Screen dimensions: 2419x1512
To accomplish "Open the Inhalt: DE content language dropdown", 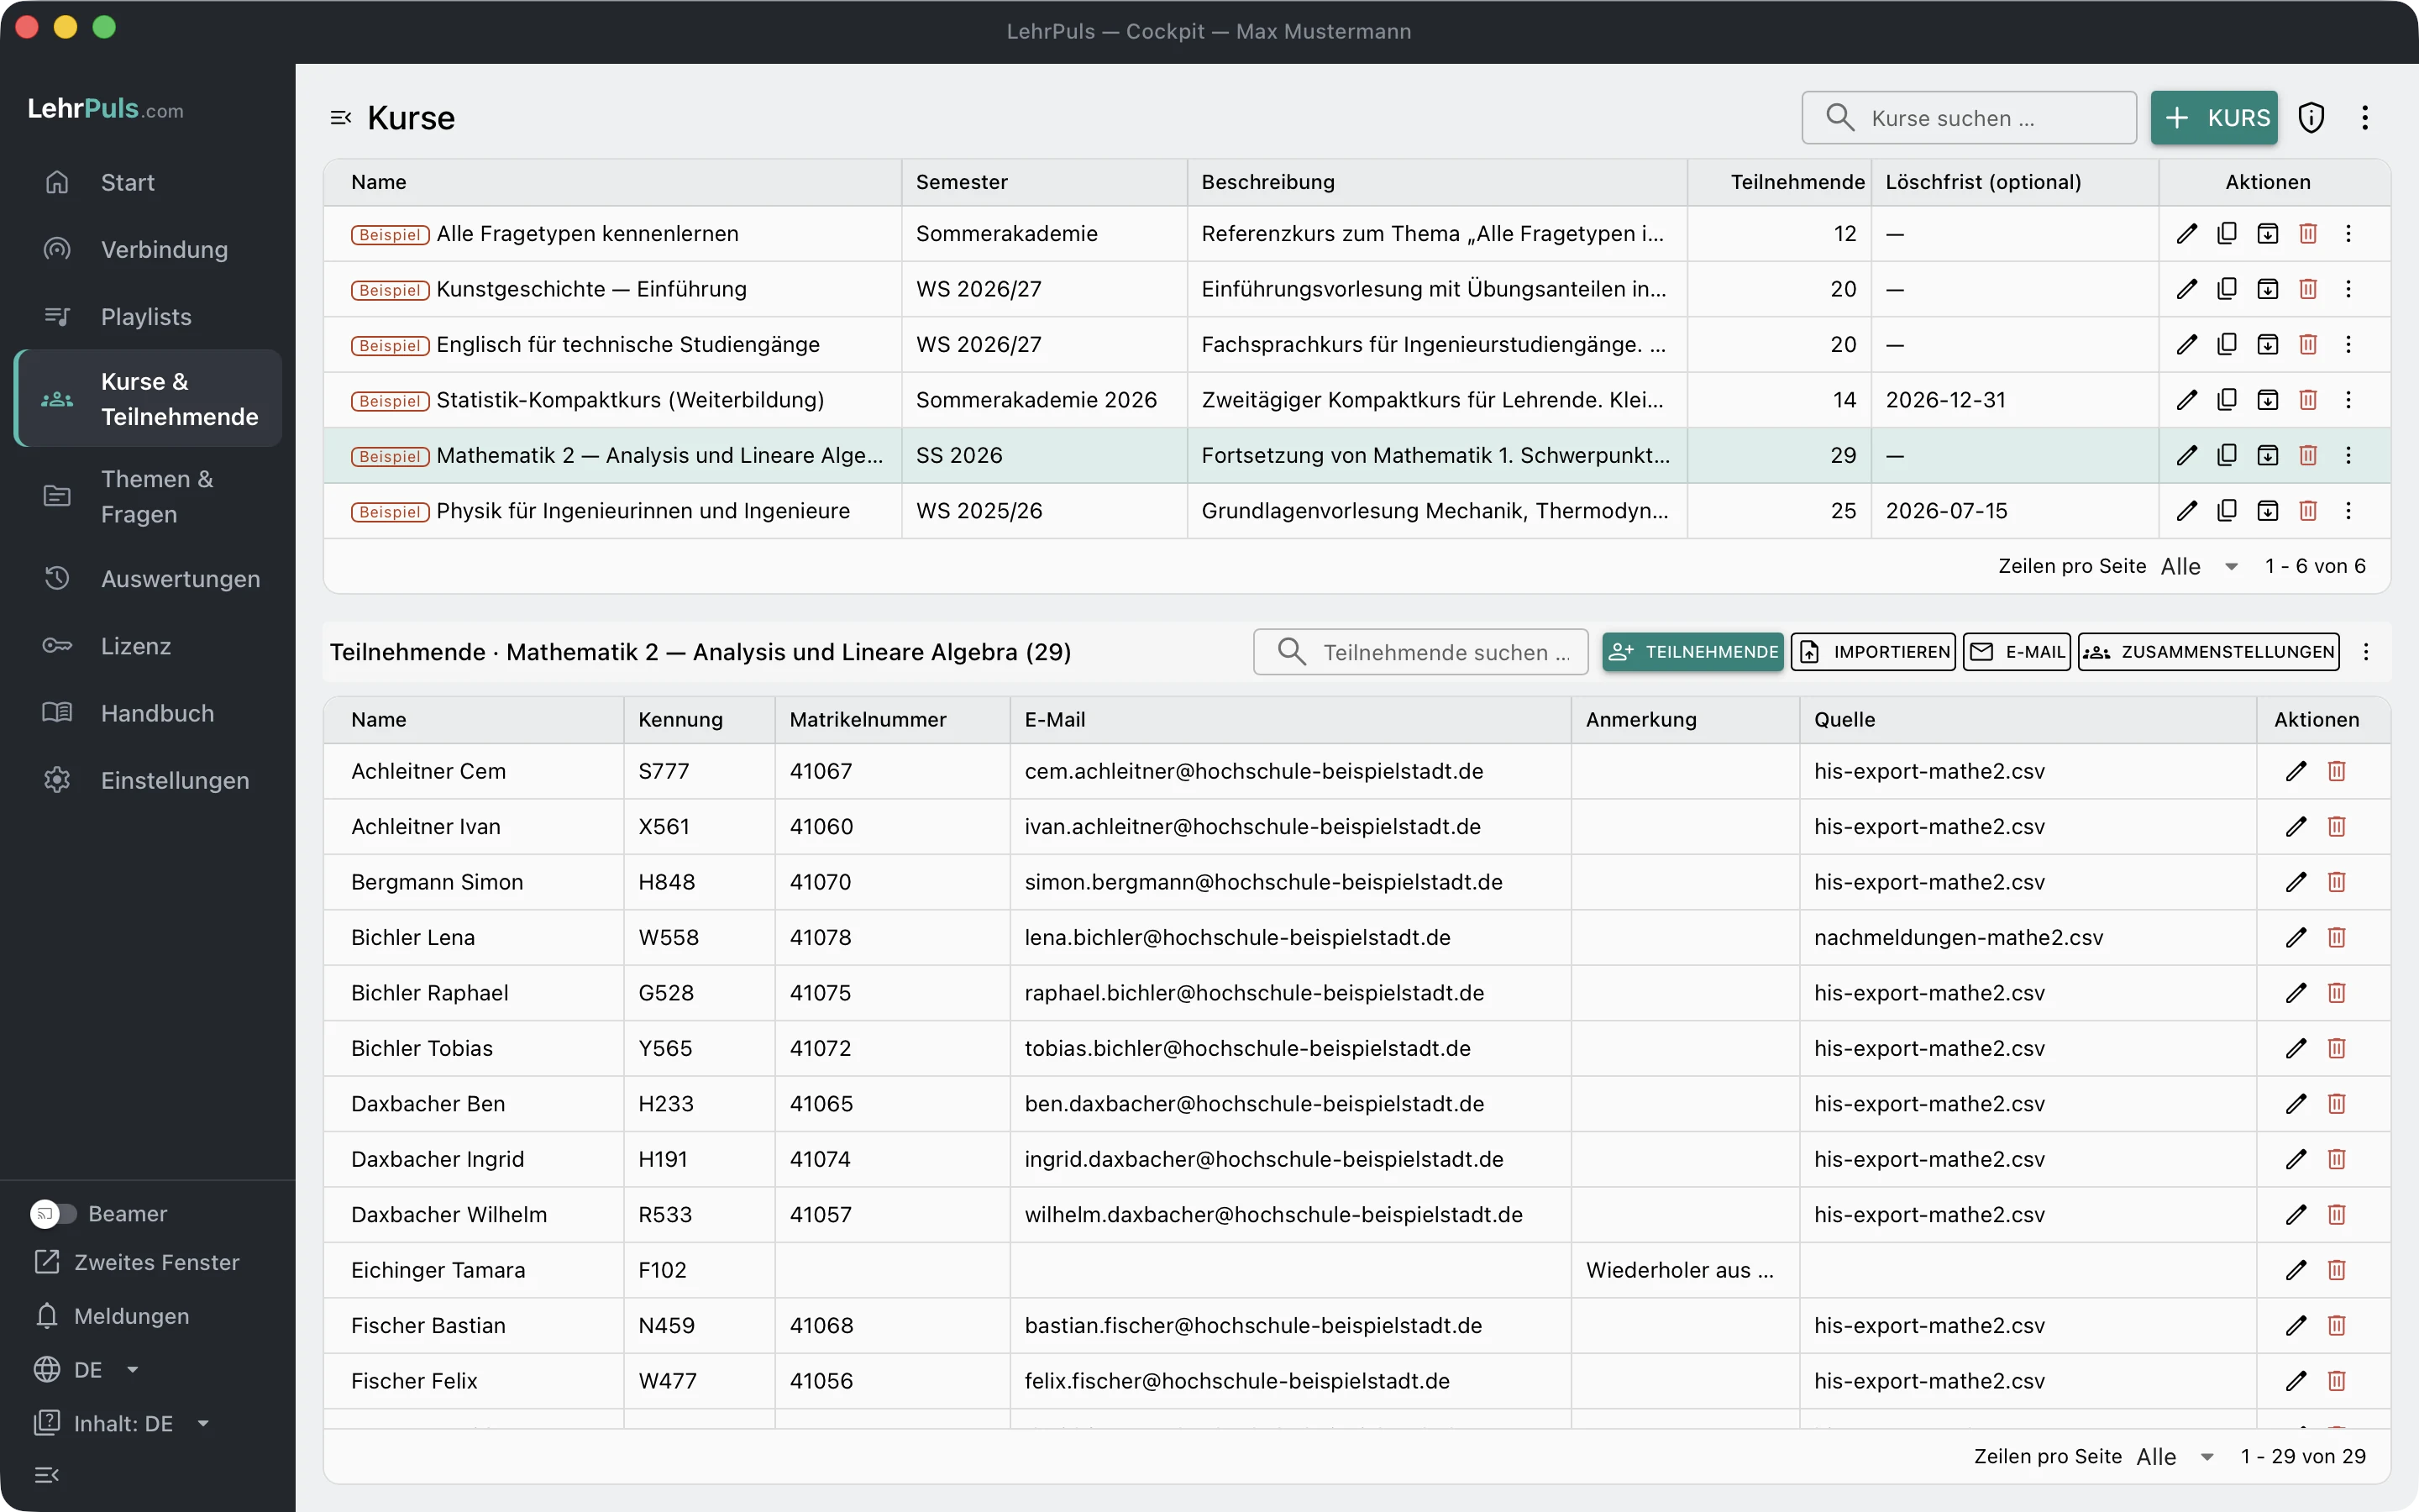I will 122,1424.
